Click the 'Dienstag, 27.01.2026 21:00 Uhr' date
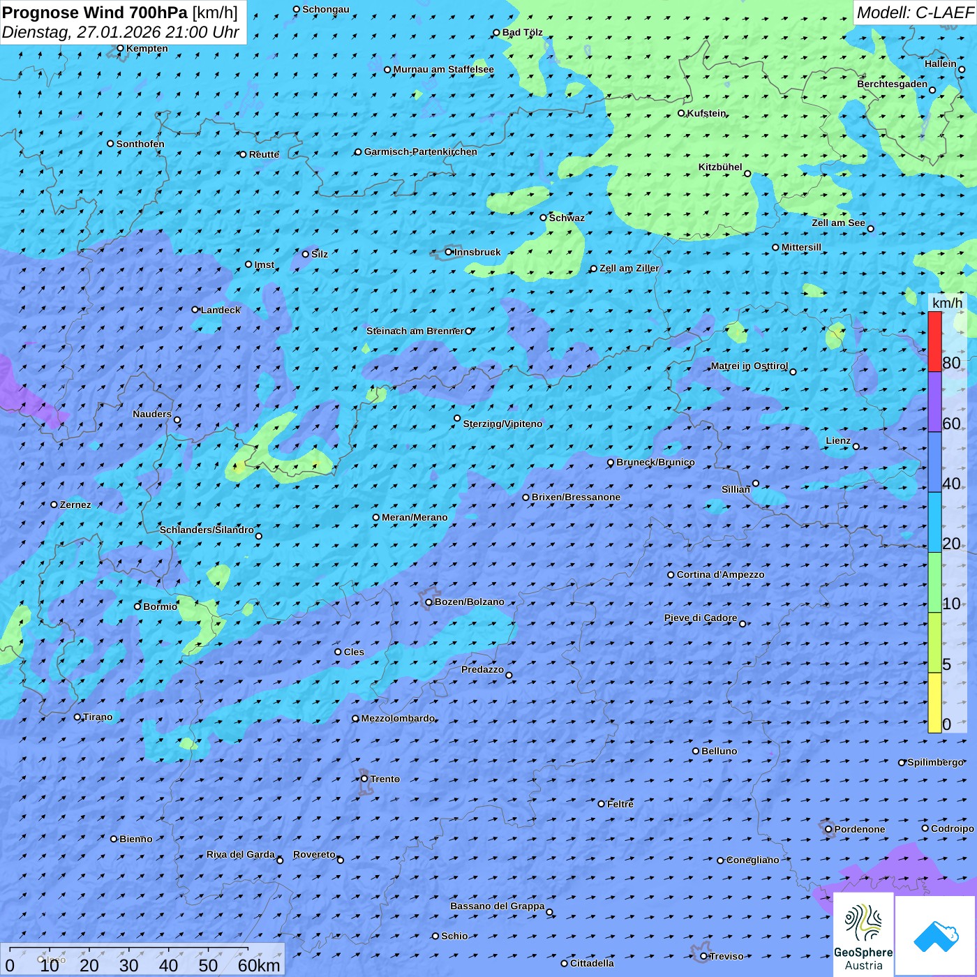 121,32
